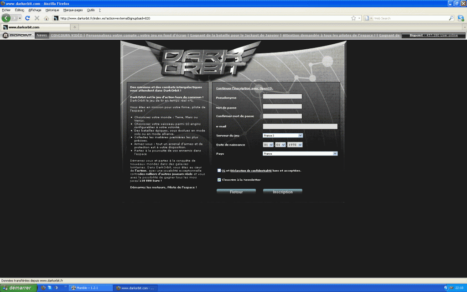This screenshot has height=292, width=467.
Task: Click the DarkOrbit logo banner
Action: click(203, 61)
